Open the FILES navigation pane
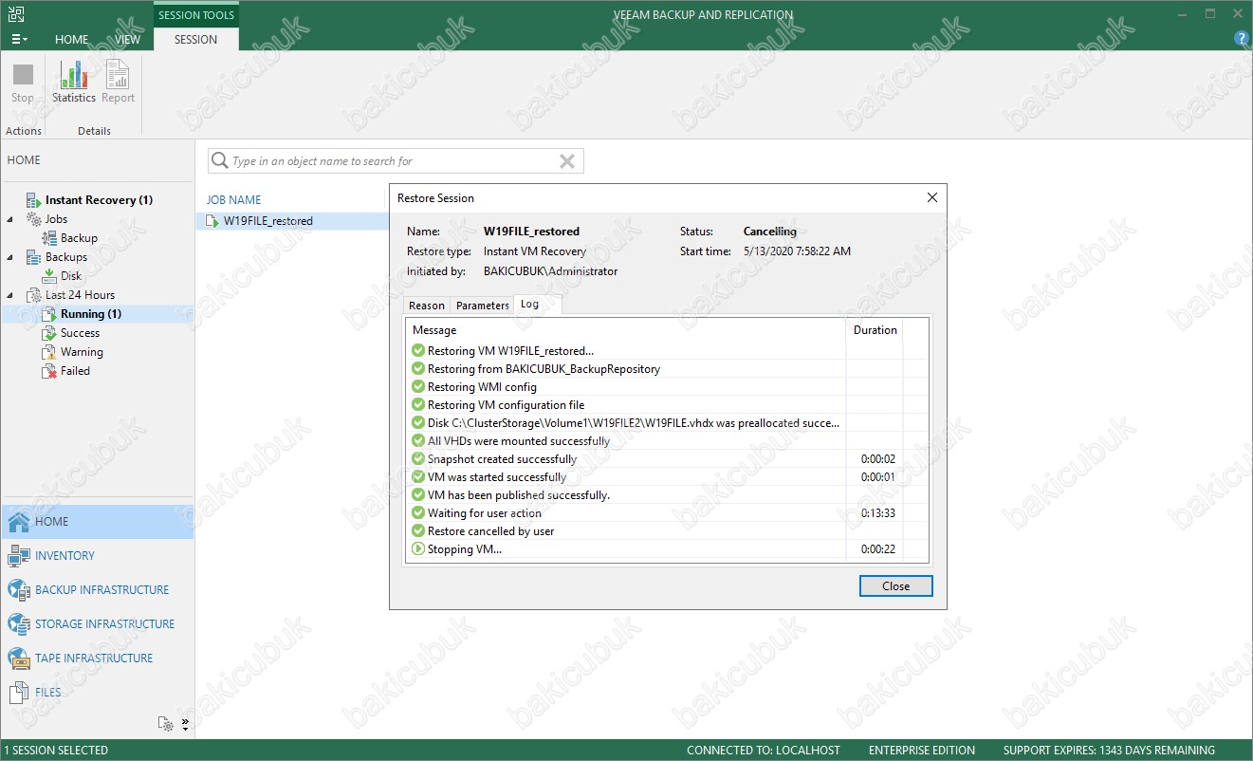Image resolution: width=1253 pixels, height=761 pixels. [98, 693]
